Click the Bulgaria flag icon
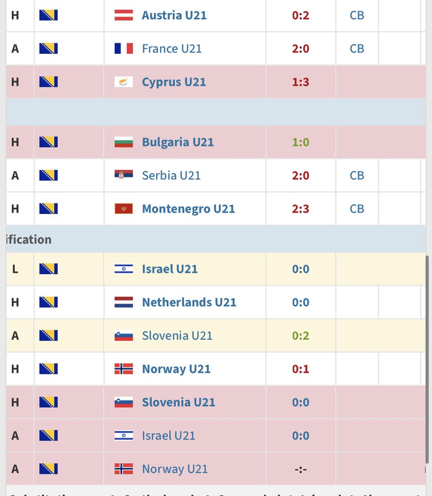Screen dimensions: 432x496 tap(123, 142)
